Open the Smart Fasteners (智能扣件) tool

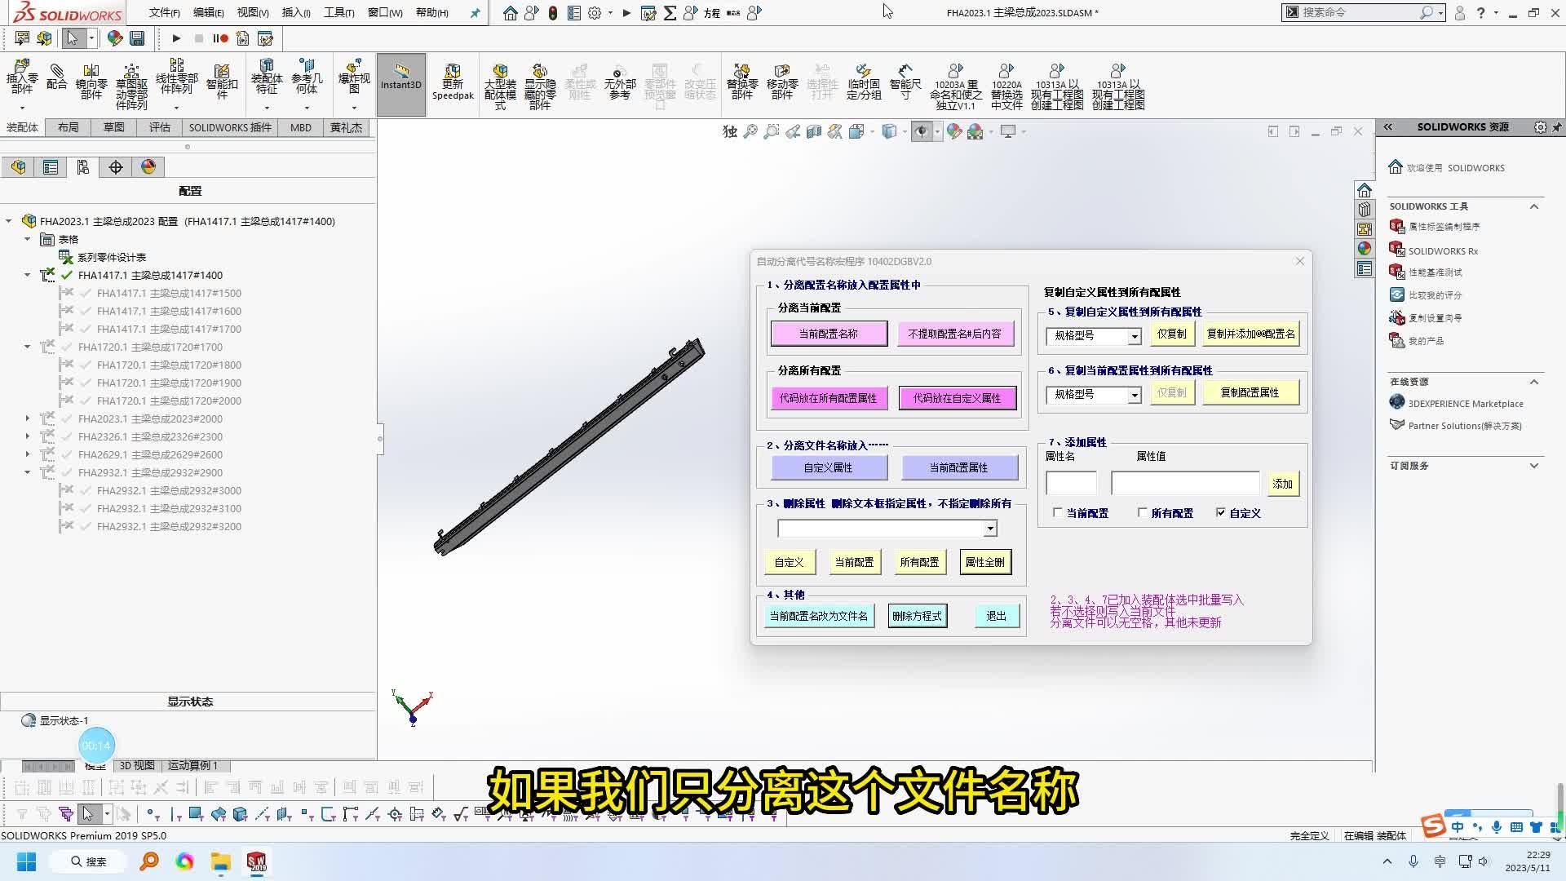[x=222, y=82]
